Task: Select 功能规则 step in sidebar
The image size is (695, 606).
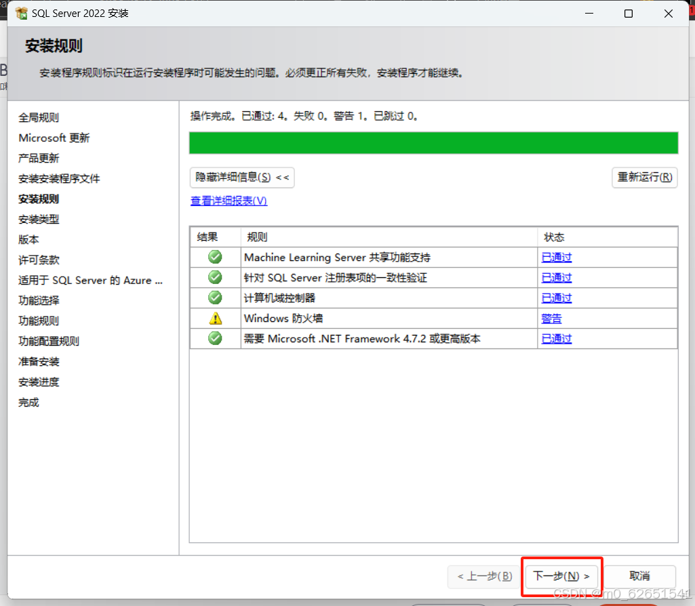Action: (x=39, y=321)
